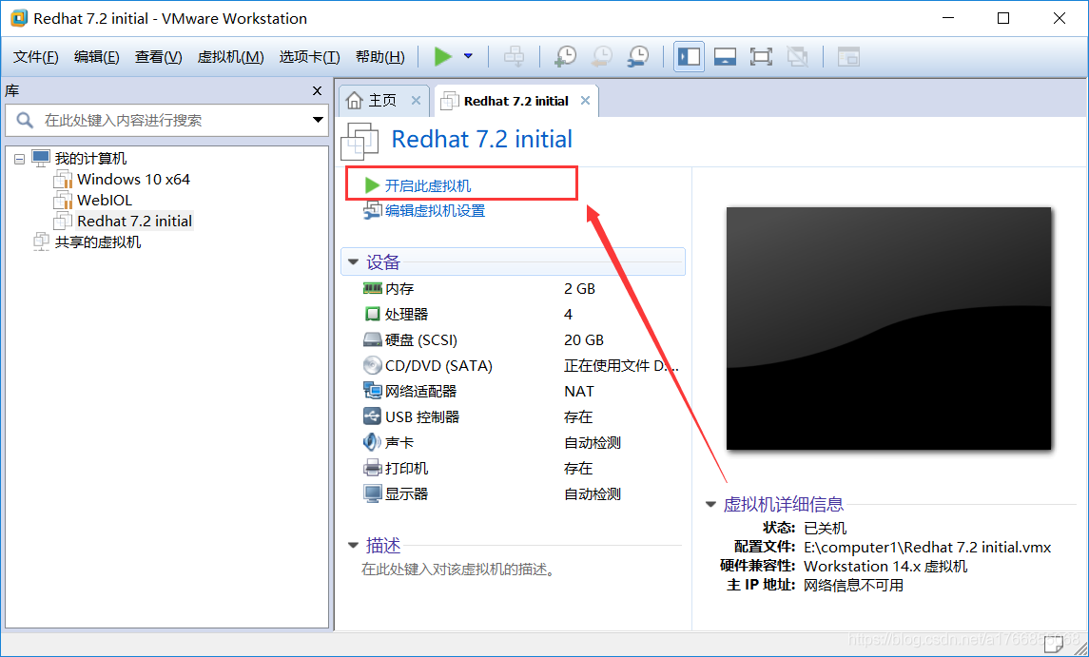The width and height of the screenshot is (1089, 657).
Task: Click the message log icon in status bar
Action: coord(1054,644)
